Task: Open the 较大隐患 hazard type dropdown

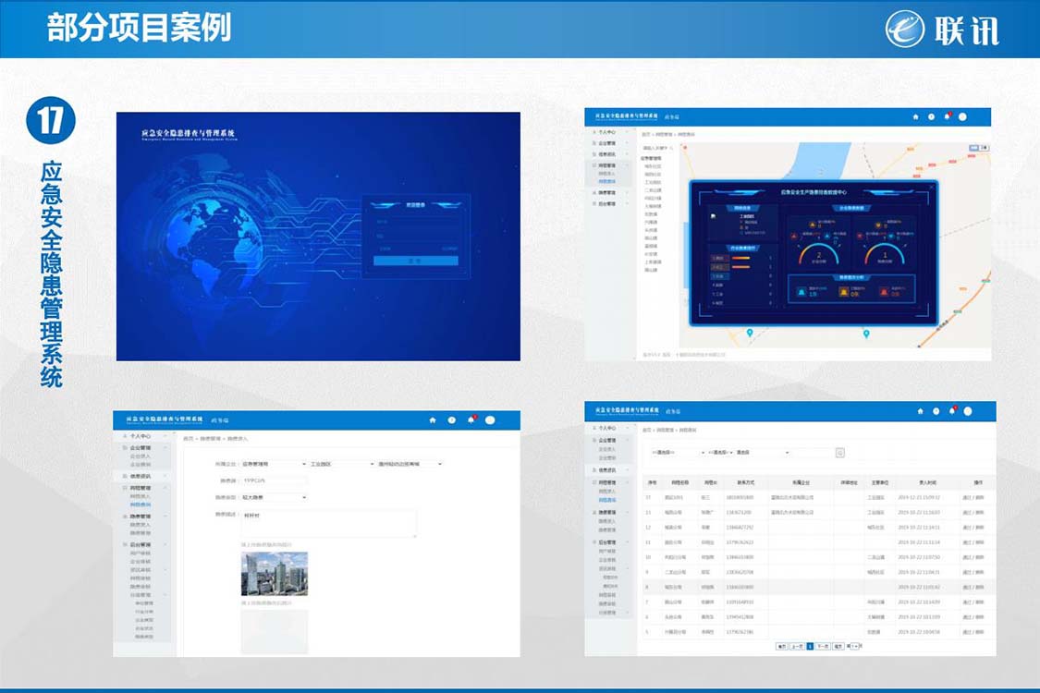Action: pos(274,497)
